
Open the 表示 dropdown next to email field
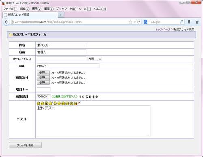click(x=95, y=59)
